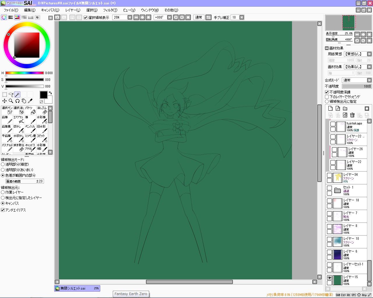The height and width of the screenshot is (298, 373).
Task: Zoom out with toolbar minus button
Action: pyautogui.click(x=136, y=17)
